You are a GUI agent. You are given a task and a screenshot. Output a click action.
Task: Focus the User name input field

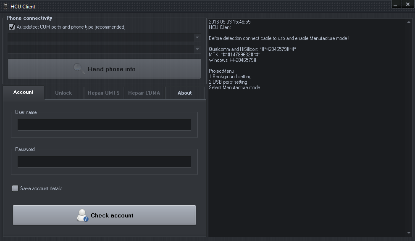click(x=104, y=124)
